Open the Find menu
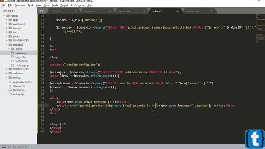This screenshot has width=265, height=149. pos(30,5)
